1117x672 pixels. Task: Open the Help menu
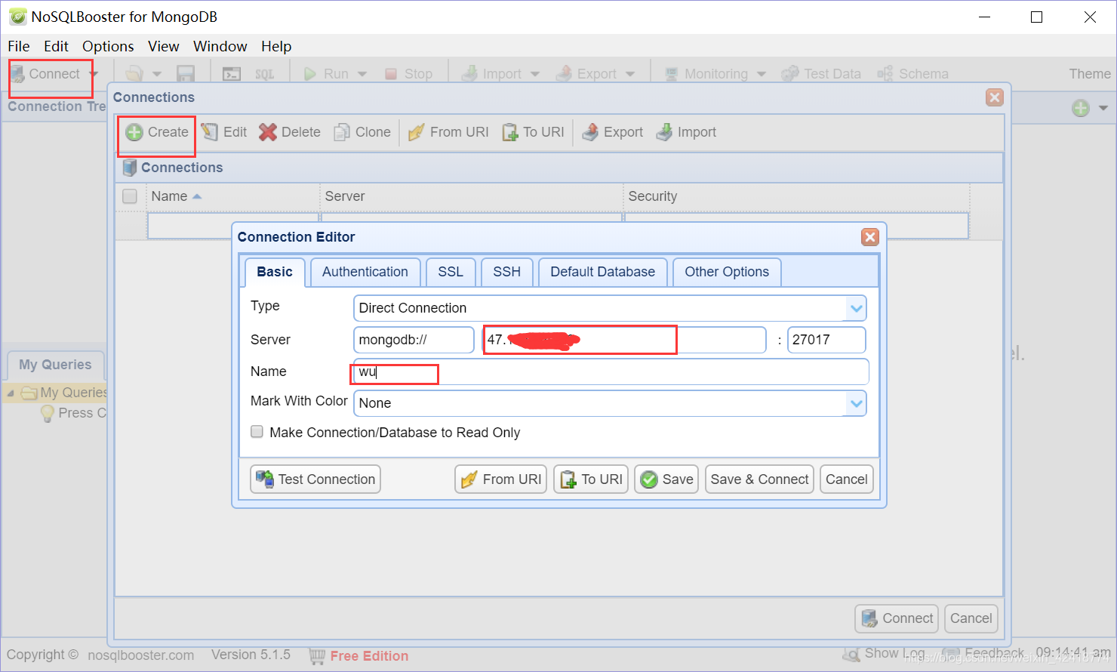[276, 46]
